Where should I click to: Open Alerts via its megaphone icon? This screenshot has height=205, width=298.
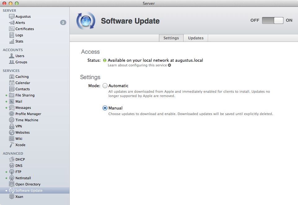click(11, 23)
